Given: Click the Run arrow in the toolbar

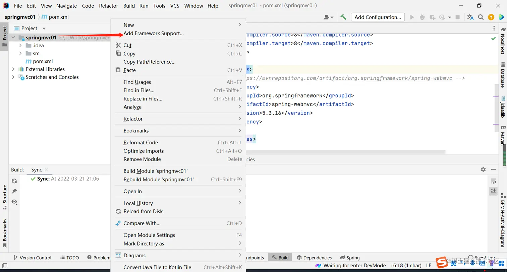Looking at the screenshot, I should pos(412,17).
